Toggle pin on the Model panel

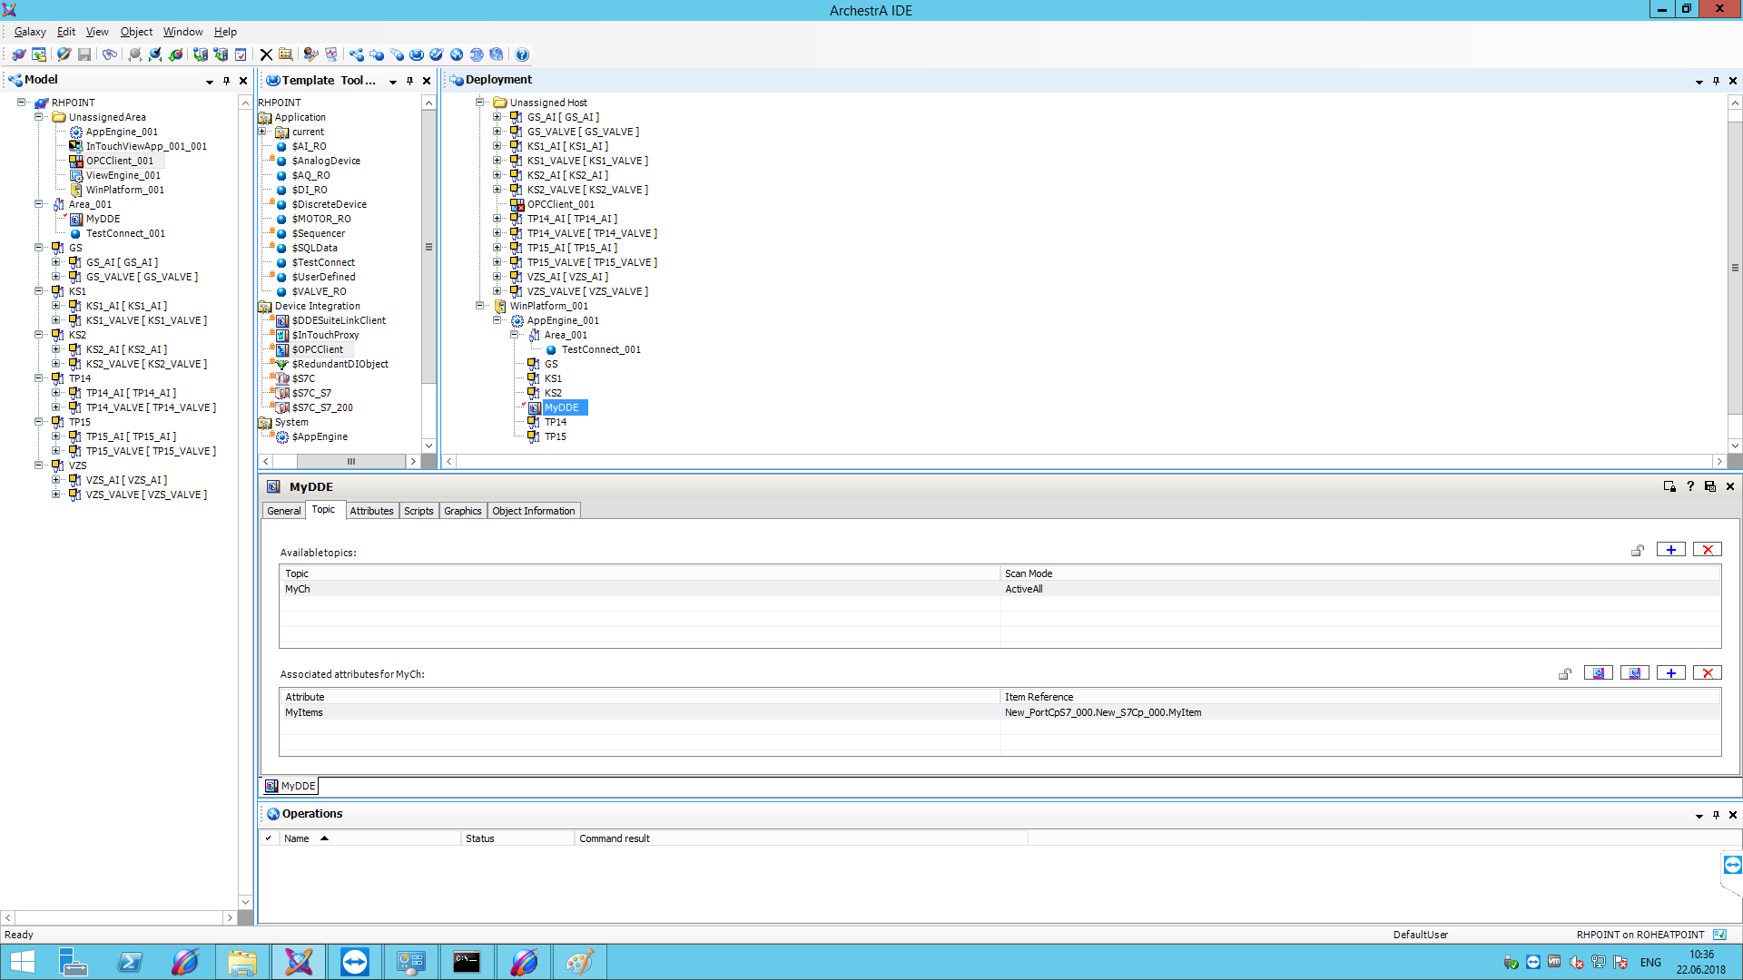[x=226, y=81]
